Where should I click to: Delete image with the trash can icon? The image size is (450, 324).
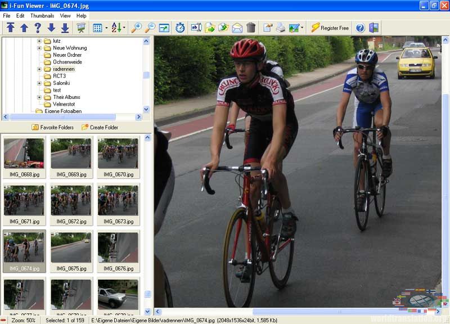pyautogui.click(x=251, y=28)
